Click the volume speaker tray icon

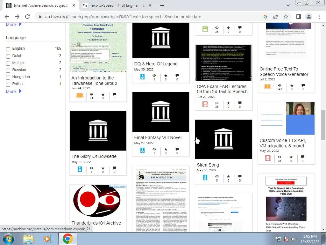point(294,239)
